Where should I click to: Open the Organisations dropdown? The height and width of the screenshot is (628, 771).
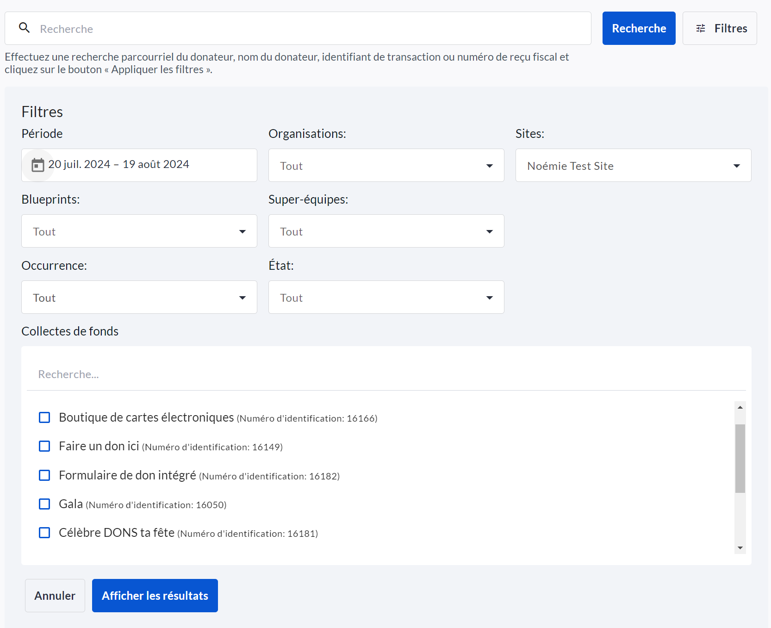(386, 165)
